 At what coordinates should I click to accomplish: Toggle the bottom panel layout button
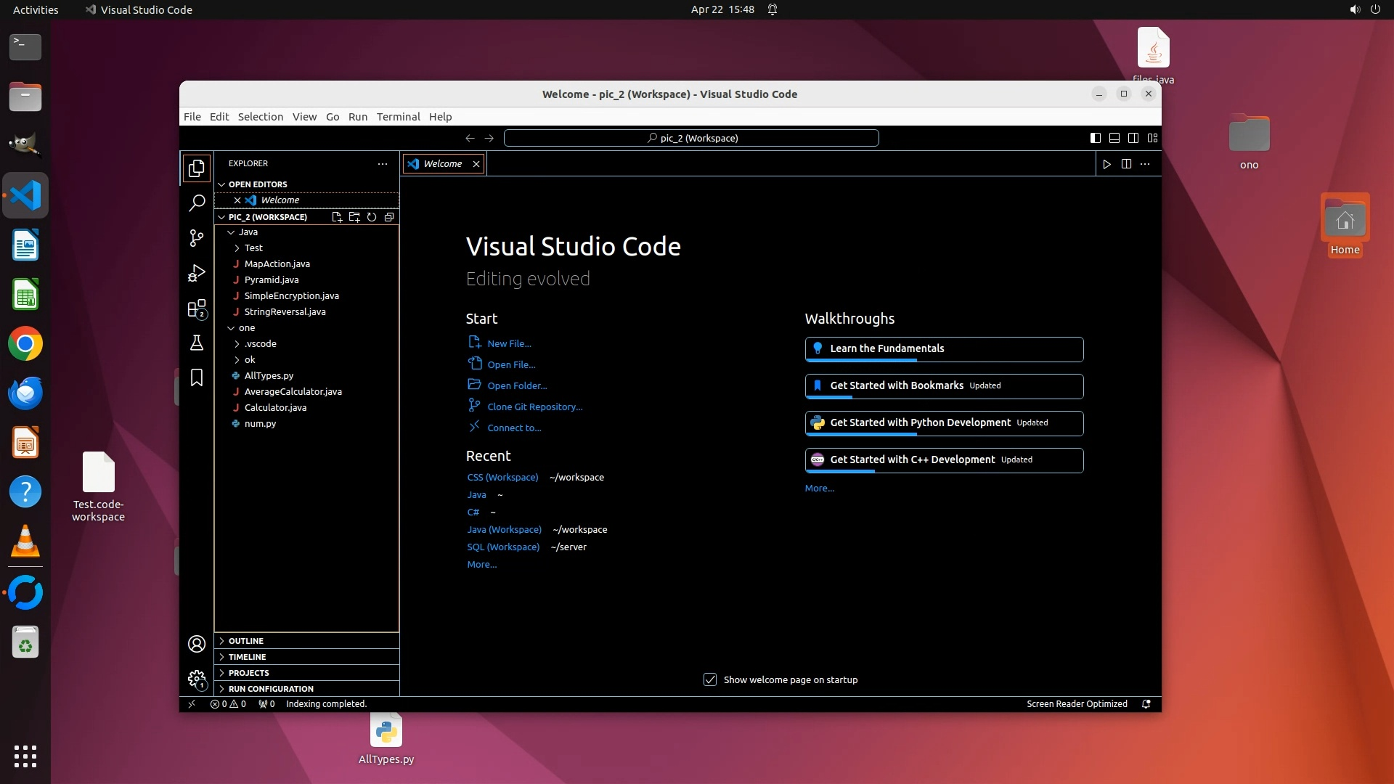pyautogui.click(x=1114, y=138)
